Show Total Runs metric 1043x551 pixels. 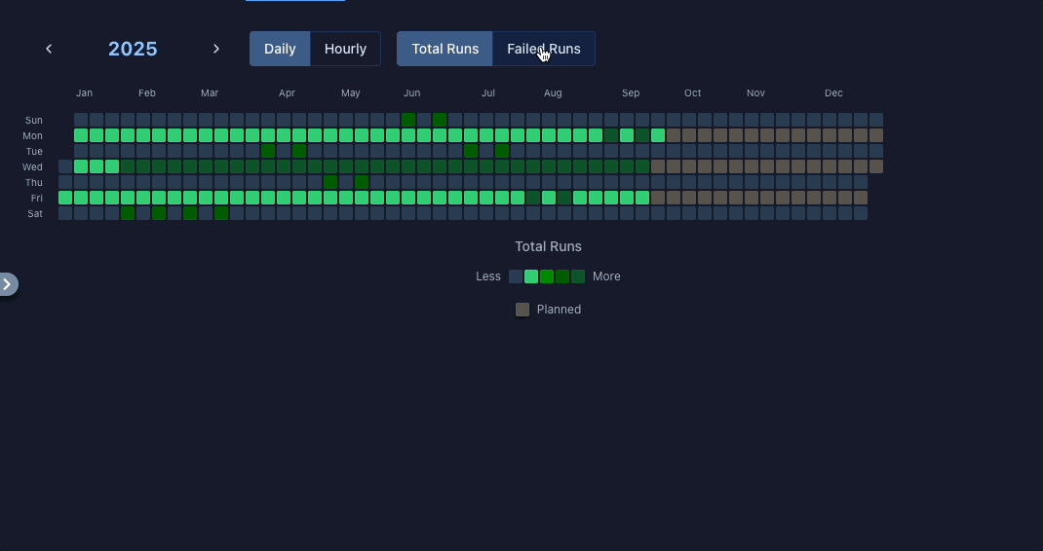point(444,49)
